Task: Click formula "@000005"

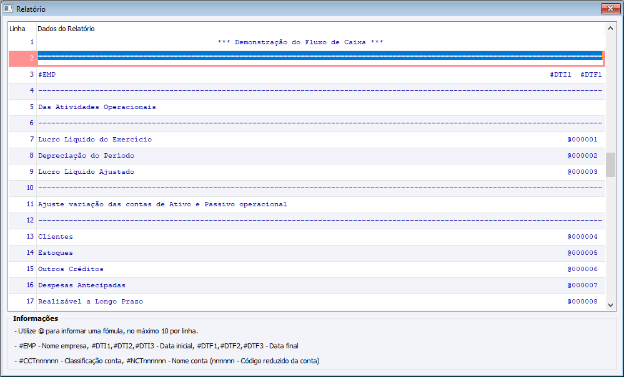Action: tap(582, 253)
